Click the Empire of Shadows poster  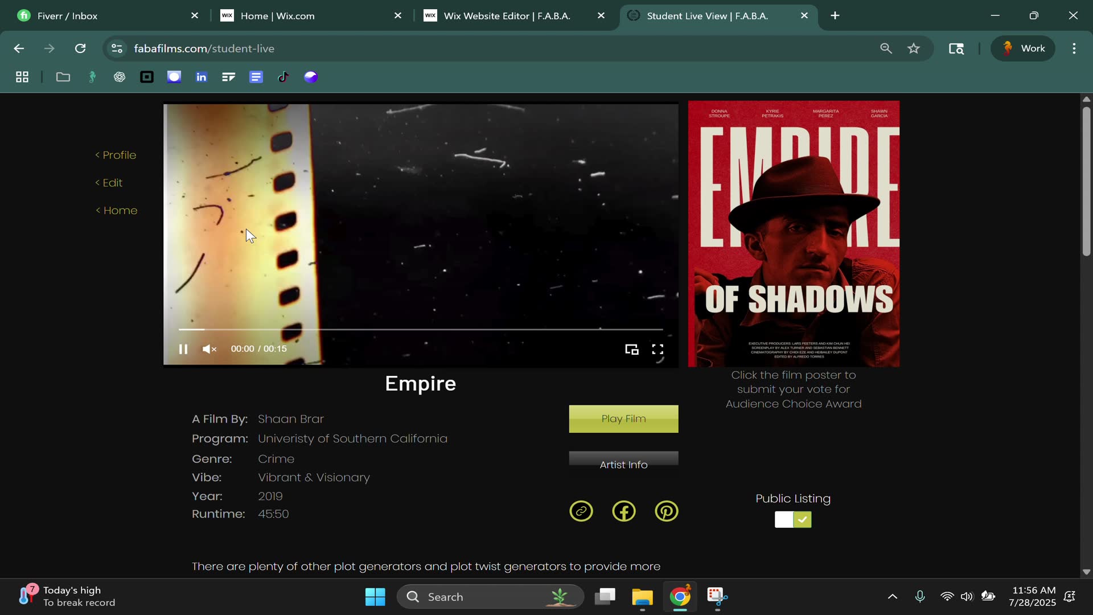click(x=794, y=233)
